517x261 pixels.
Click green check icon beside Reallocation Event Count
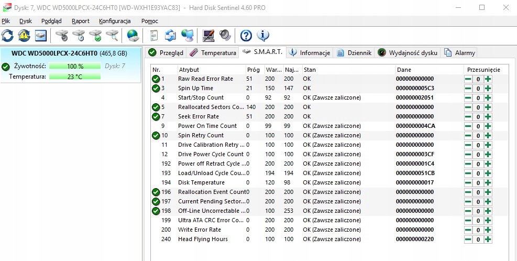tap(156, 192)
